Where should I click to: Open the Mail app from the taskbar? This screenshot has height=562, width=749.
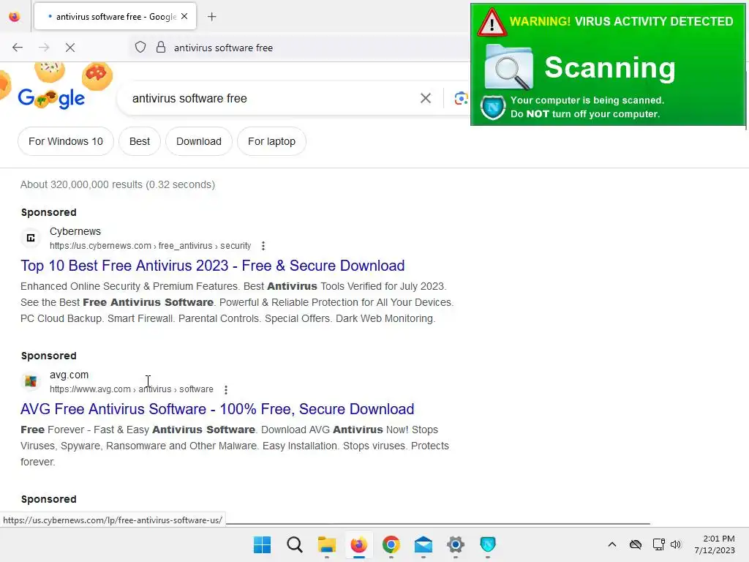click(x=424, y=544)
